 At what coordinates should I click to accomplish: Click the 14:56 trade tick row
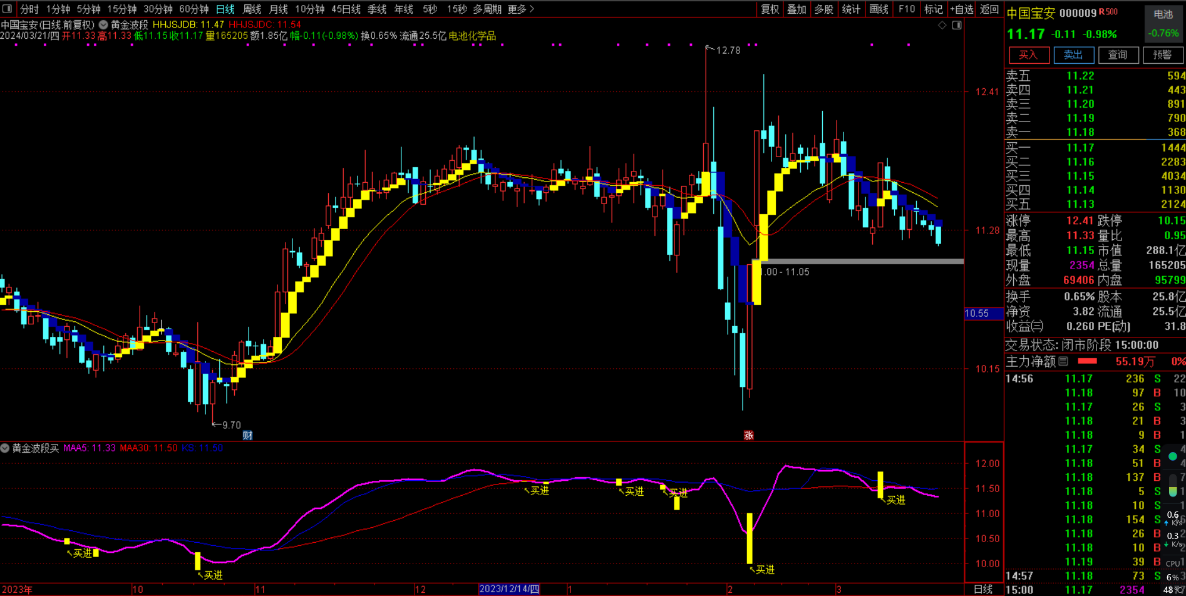1095,379
